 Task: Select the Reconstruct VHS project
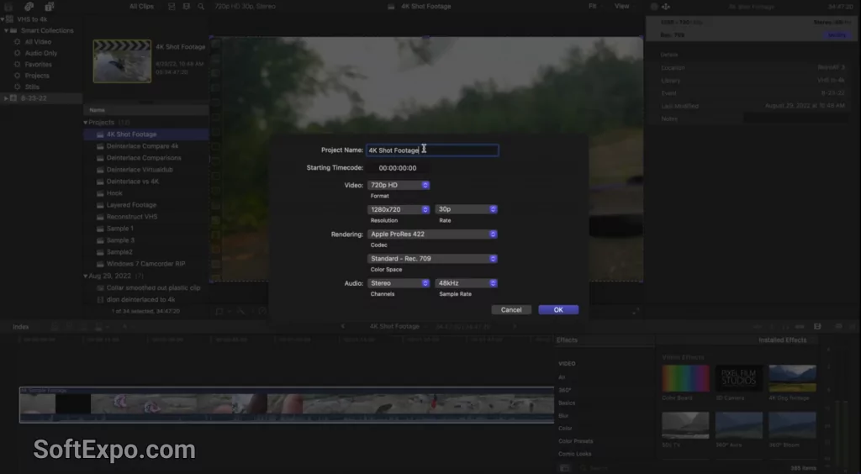coord(132,217)
